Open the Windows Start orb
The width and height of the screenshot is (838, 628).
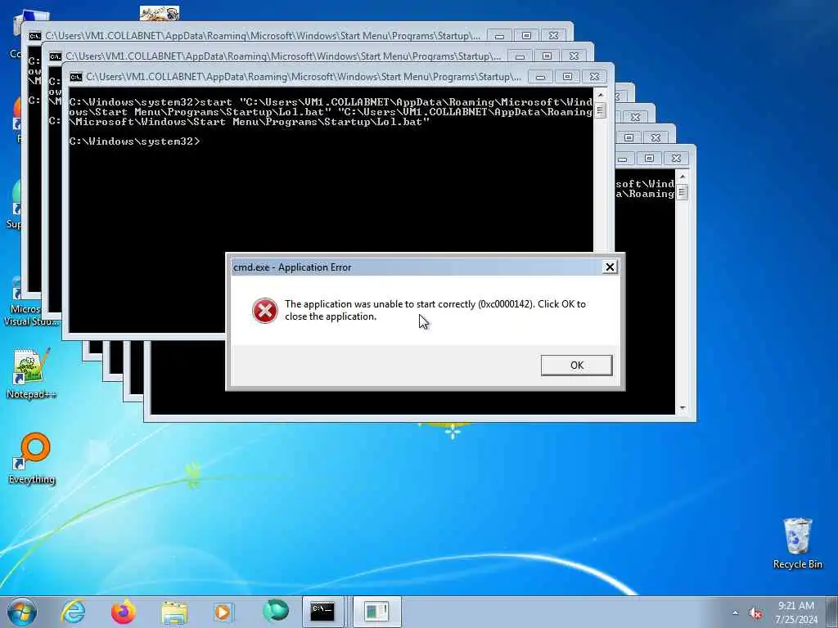pos(22,612)
